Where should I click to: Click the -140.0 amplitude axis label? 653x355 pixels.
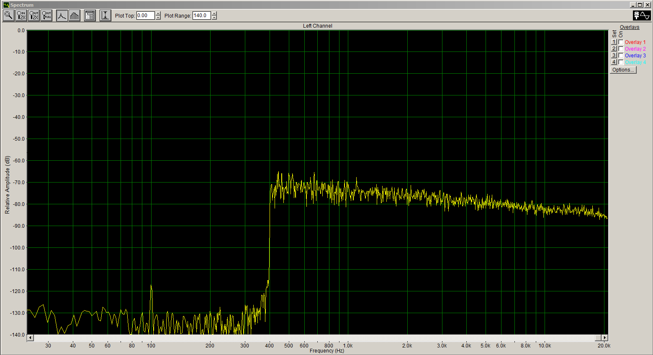click(17, 335)
